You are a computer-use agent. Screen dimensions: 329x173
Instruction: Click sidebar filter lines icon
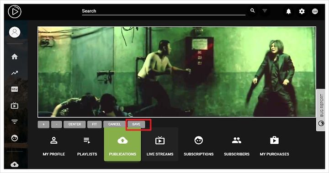coord(15,121)
